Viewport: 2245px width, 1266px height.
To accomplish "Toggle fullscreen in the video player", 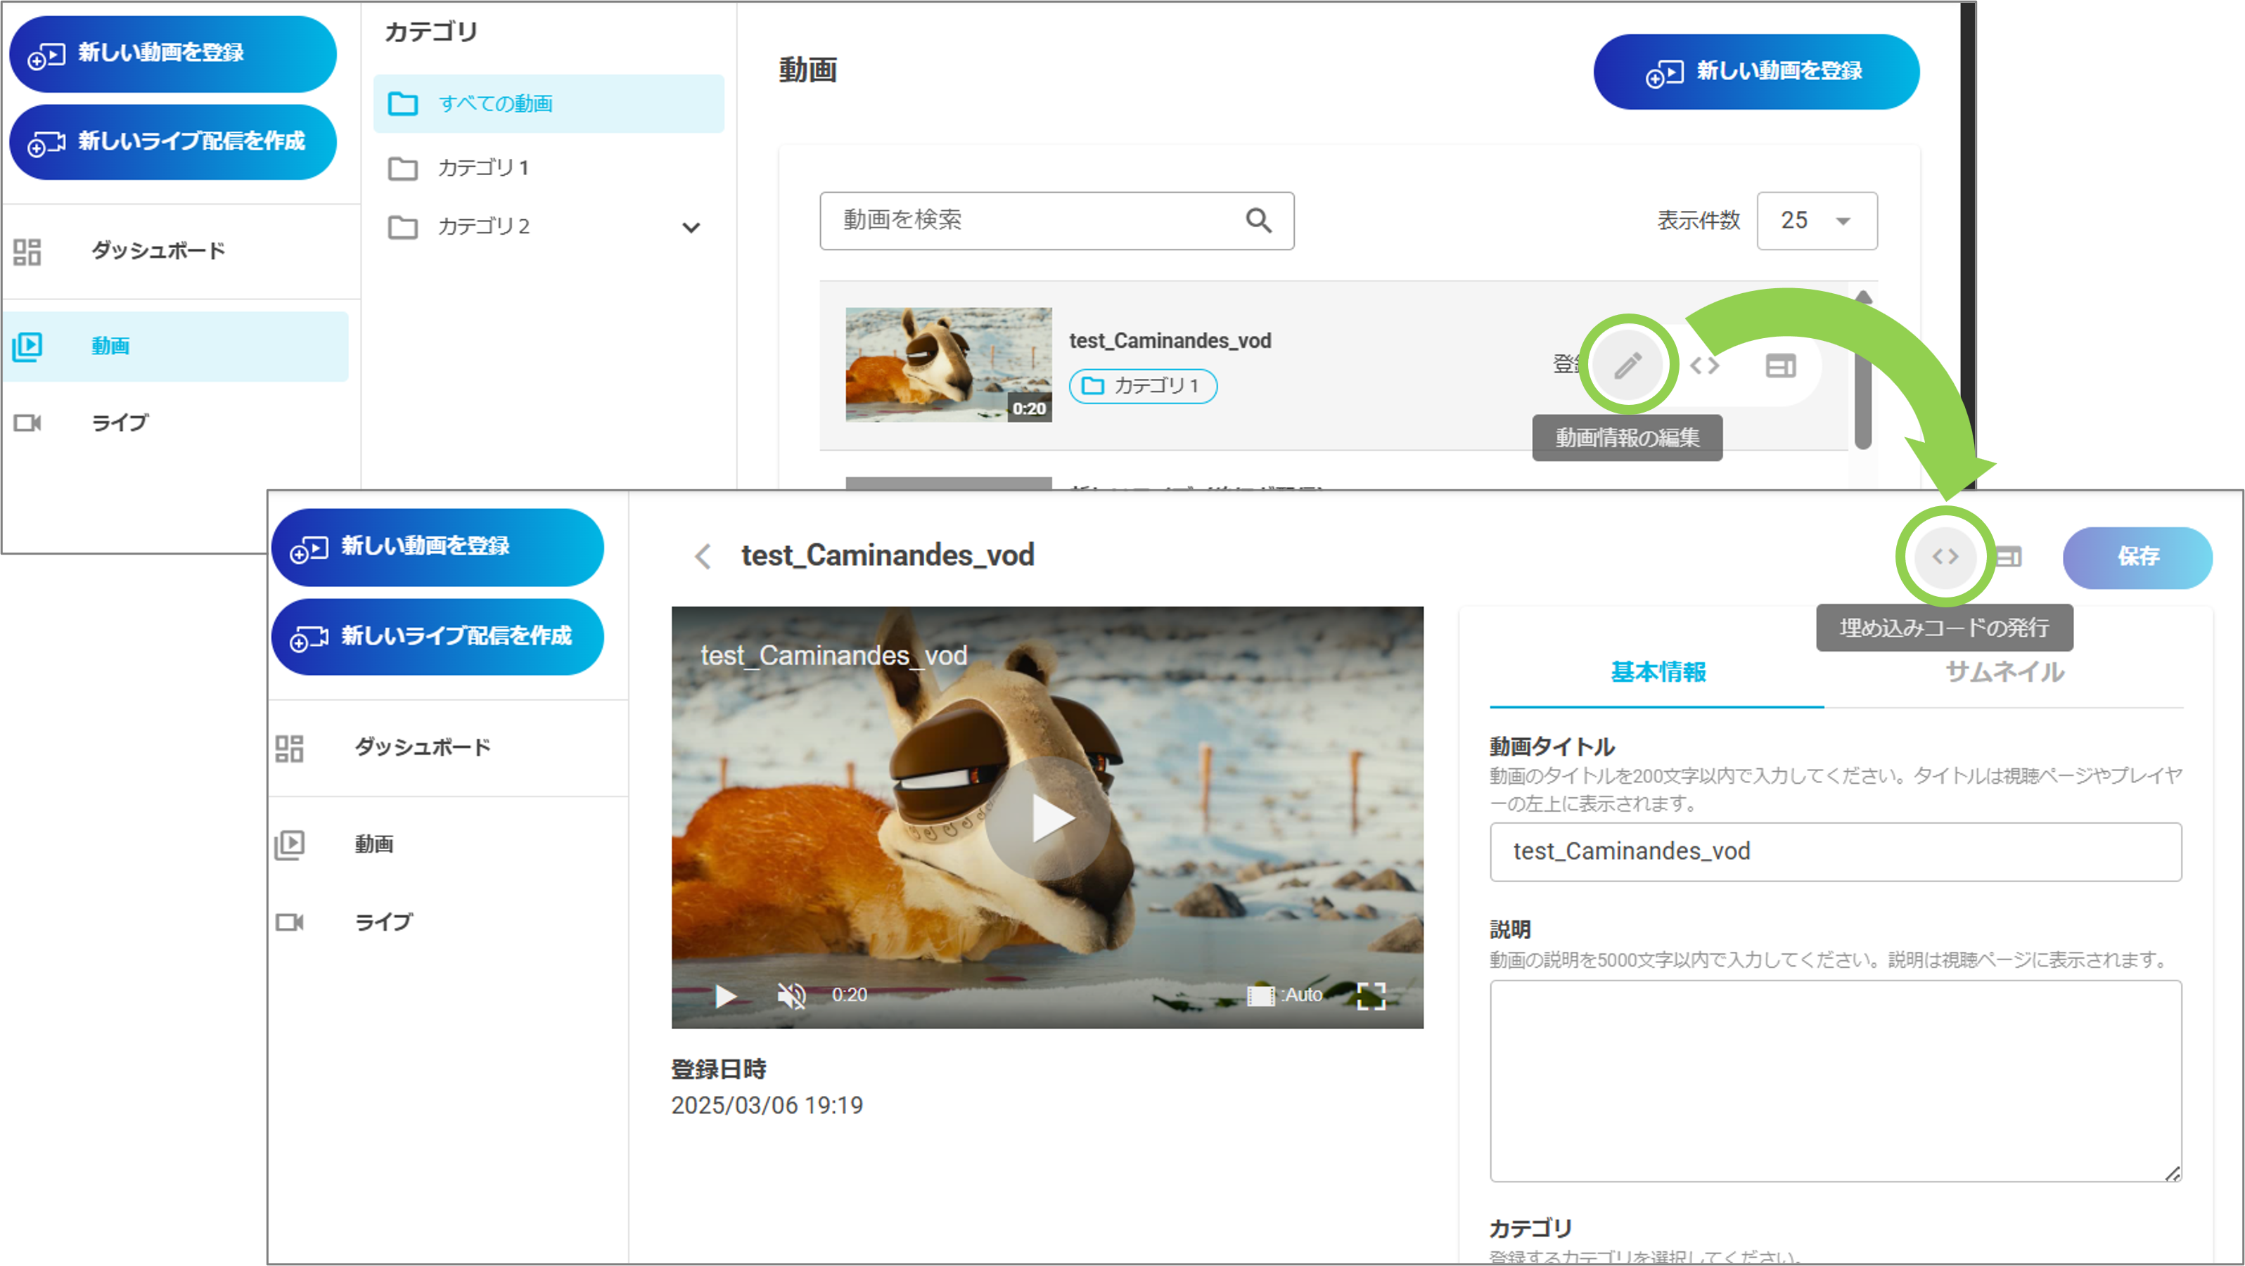I will coord(1371,995).
